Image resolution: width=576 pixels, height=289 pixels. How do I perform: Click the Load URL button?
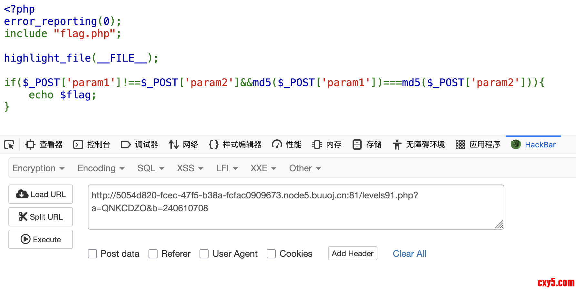(41, 194)
